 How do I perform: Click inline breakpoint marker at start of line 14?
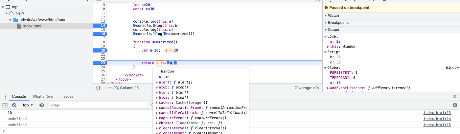[x=134, y=26]
